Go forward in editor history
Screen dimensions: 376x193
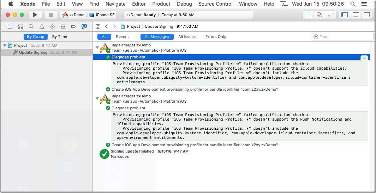(114, 26)
